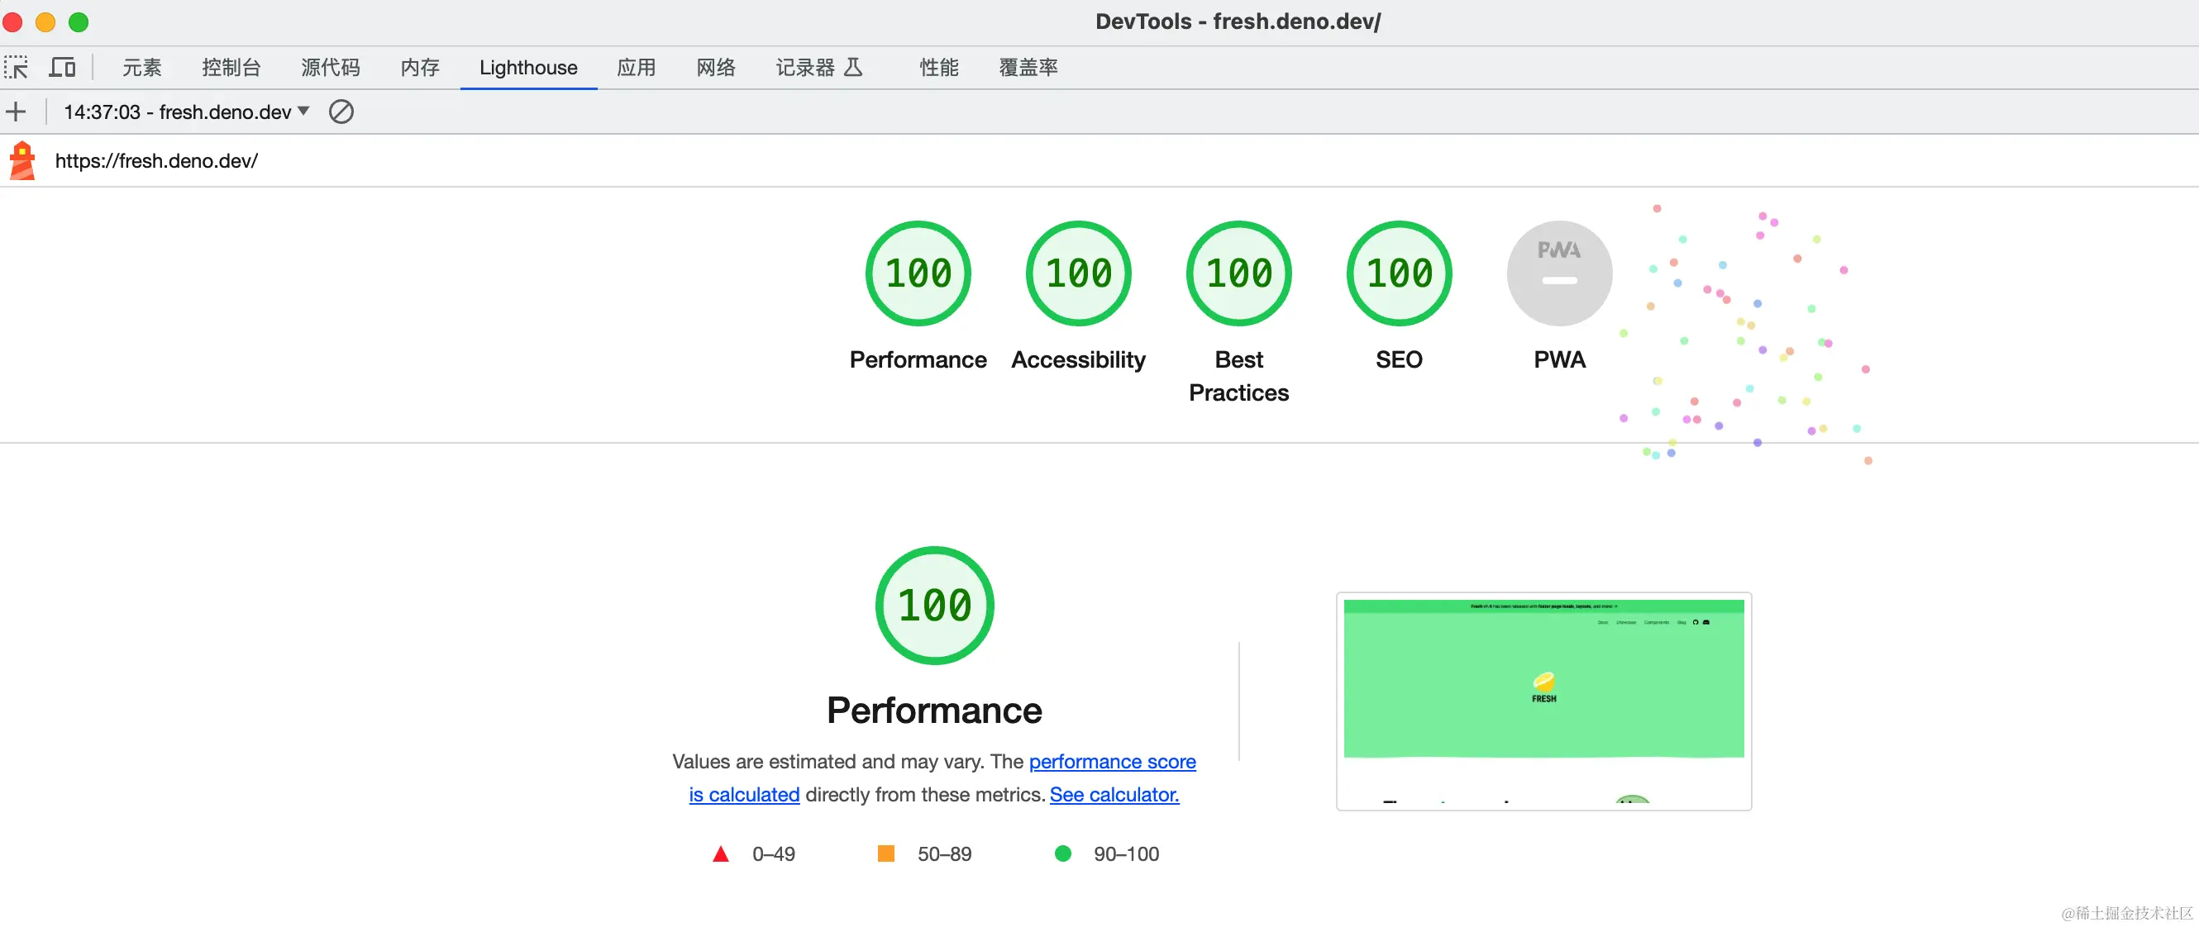The height and width of the screenshot is (927, 2199).
Task: Clear all reports with the circle-slash icon
Action: click(x=341, y=112)
